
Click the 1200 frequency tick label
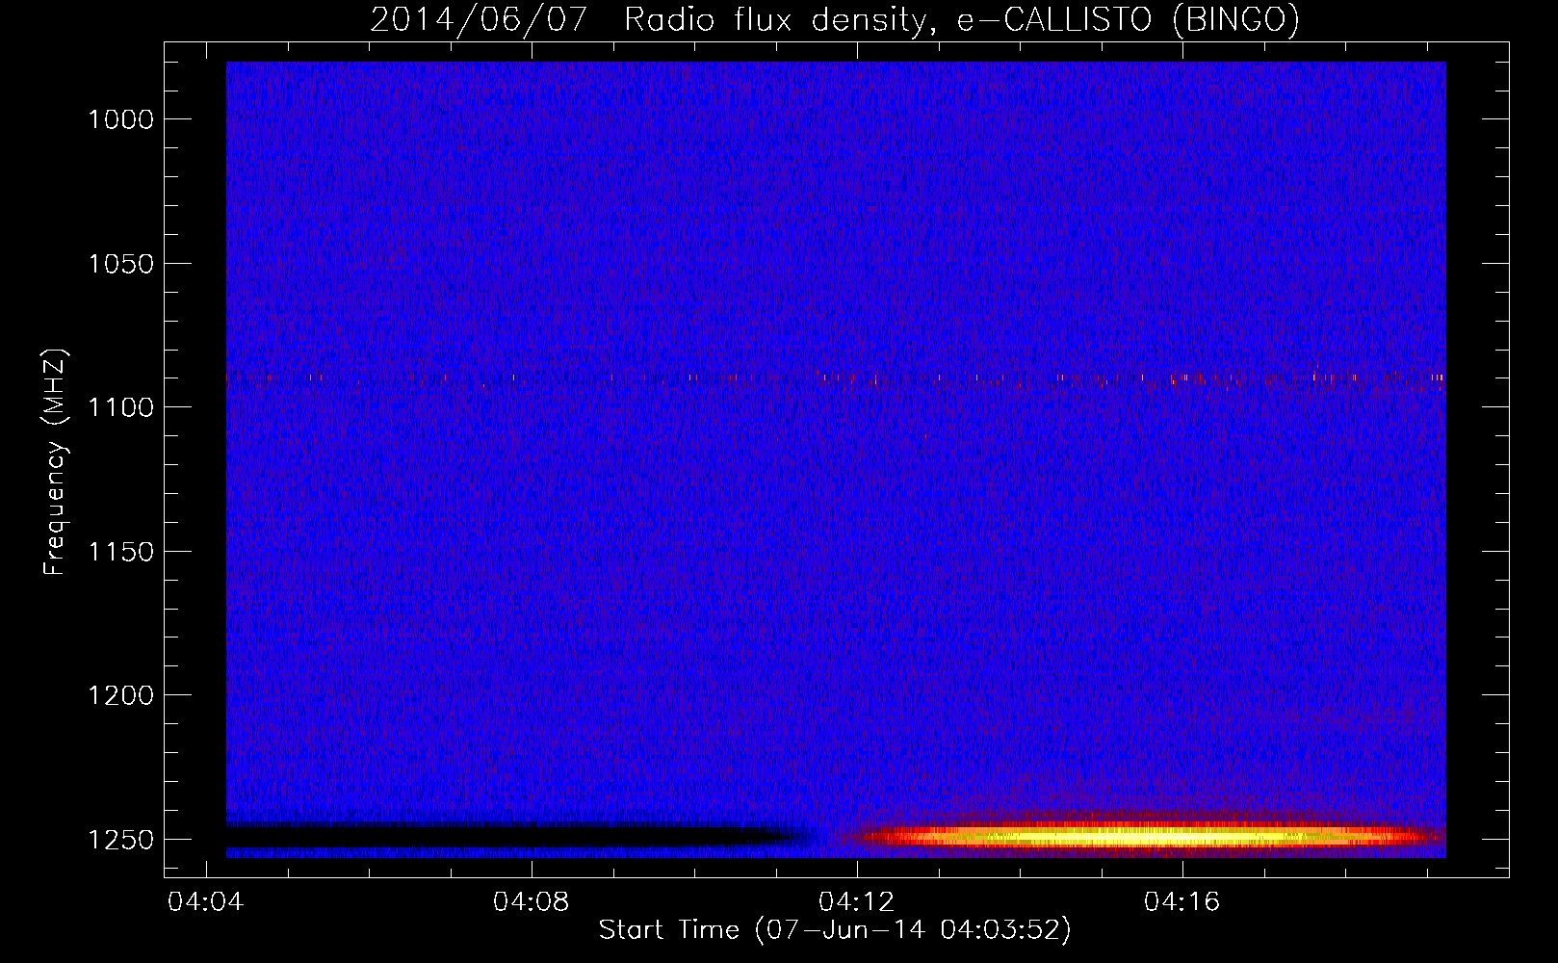click(120, 695)
